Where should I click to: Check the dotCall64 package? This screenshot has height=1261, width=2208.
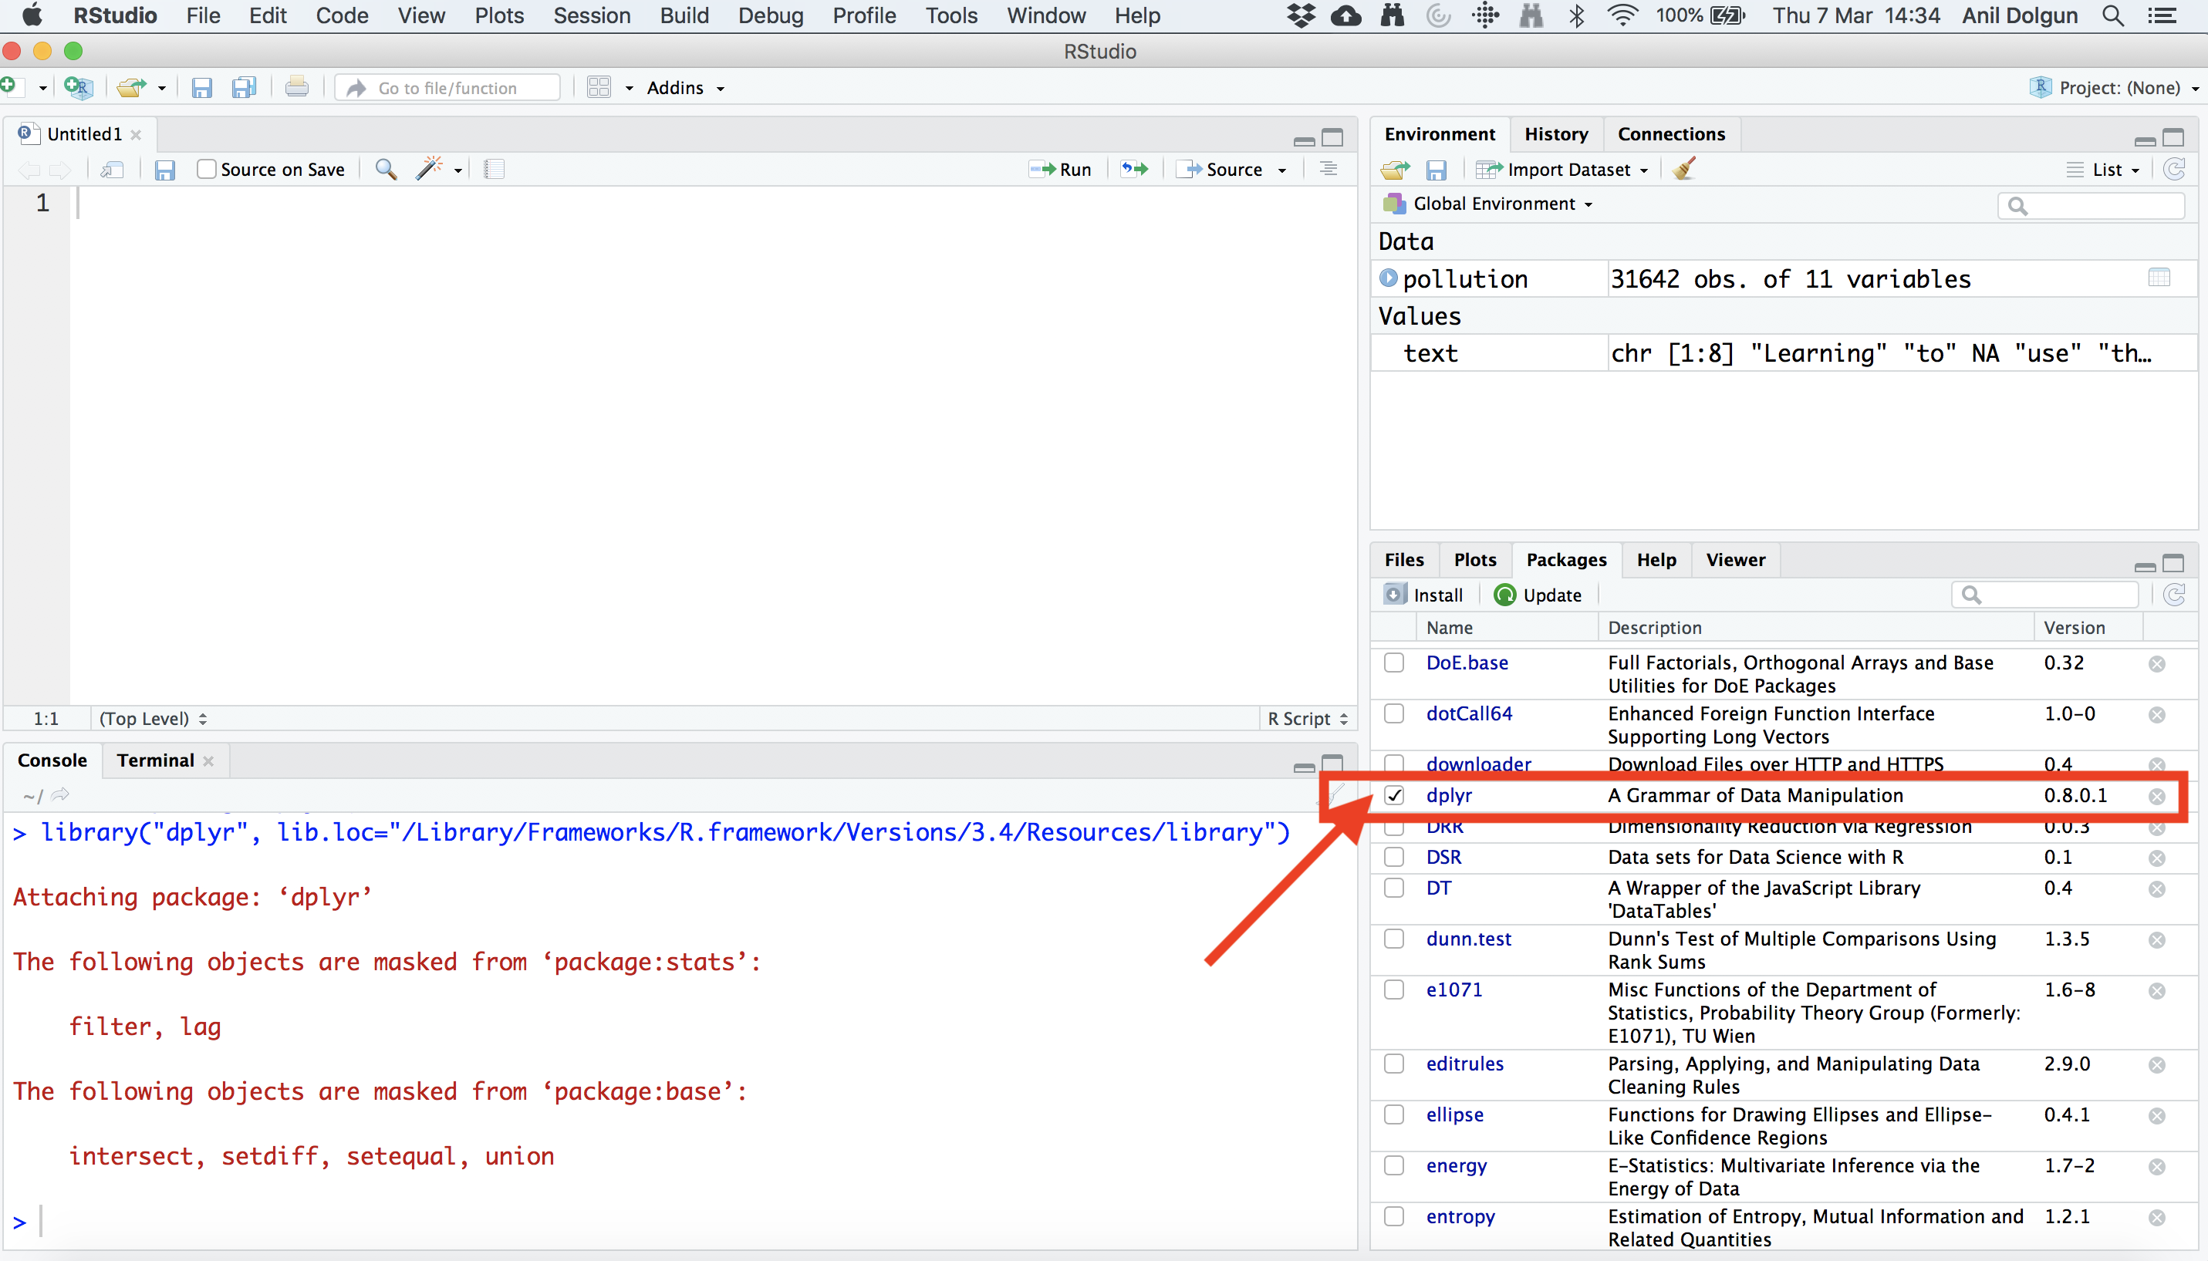coord(1394,713)
